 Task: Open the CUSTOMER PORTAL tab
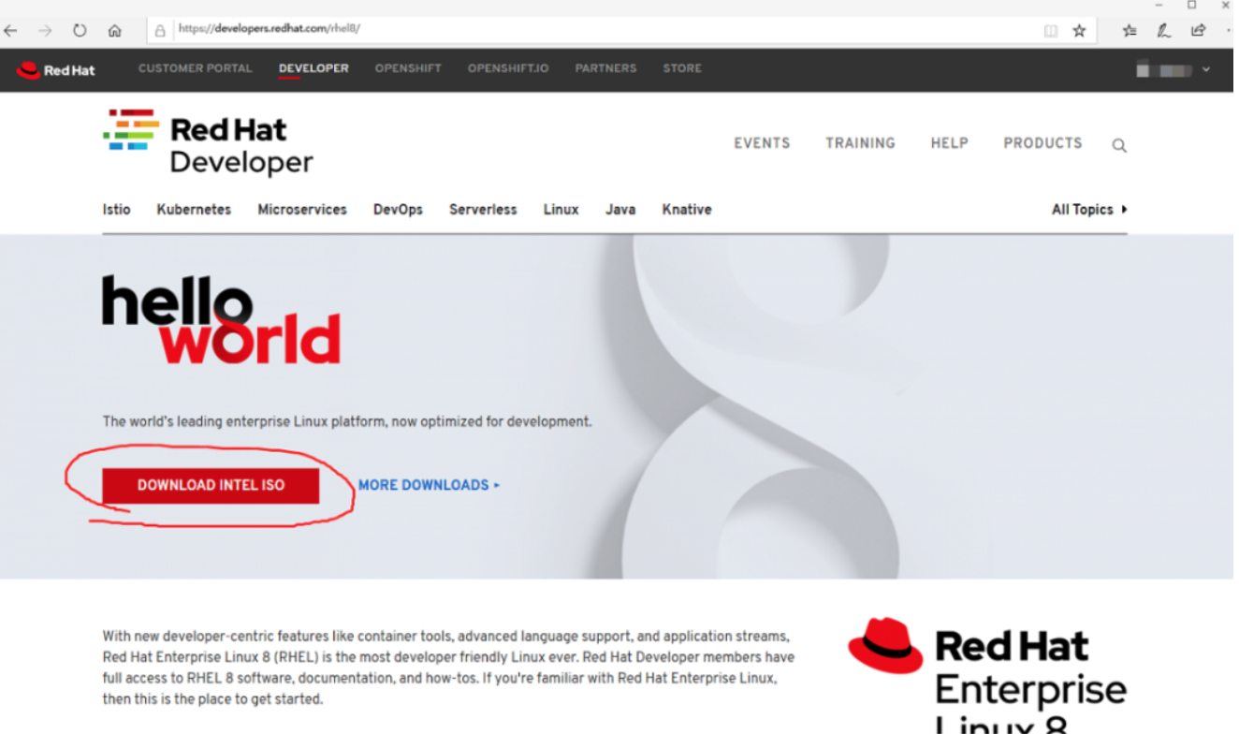pos(195,68)
